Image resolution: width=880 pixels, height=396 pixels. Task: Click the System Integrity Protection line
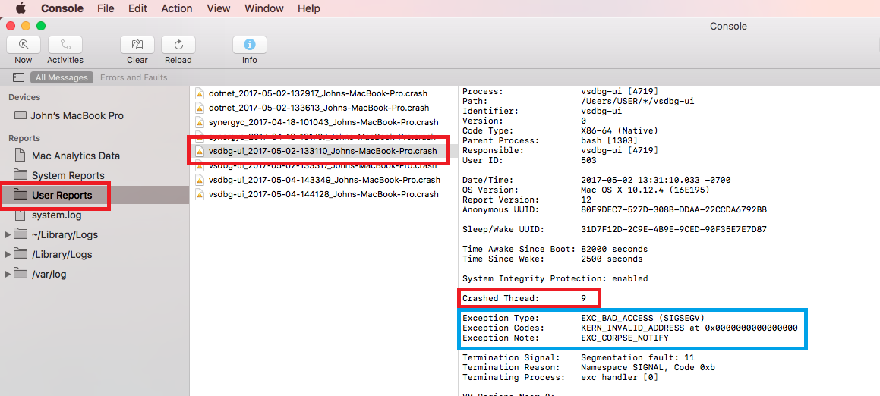click(555, 278)
